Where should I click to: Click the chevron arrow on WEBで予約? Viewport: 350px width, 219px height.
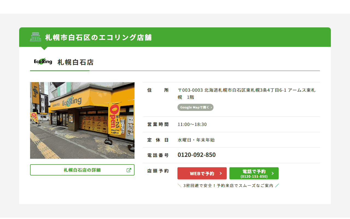click(x=221, y=173)
